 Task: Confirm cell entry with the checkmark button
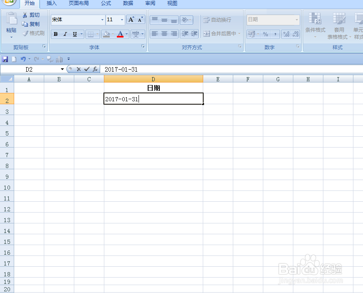click(x=87, y=69)
